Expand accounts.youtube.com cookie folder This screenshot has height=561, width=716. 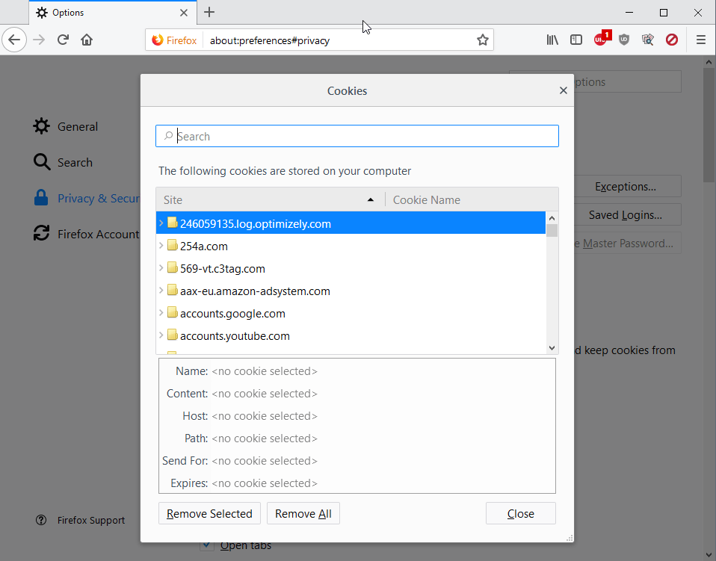(x=161, y=335)
